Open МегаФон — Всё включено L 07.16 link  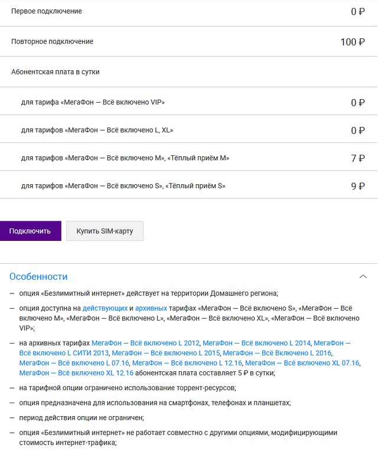click(74, 363)
